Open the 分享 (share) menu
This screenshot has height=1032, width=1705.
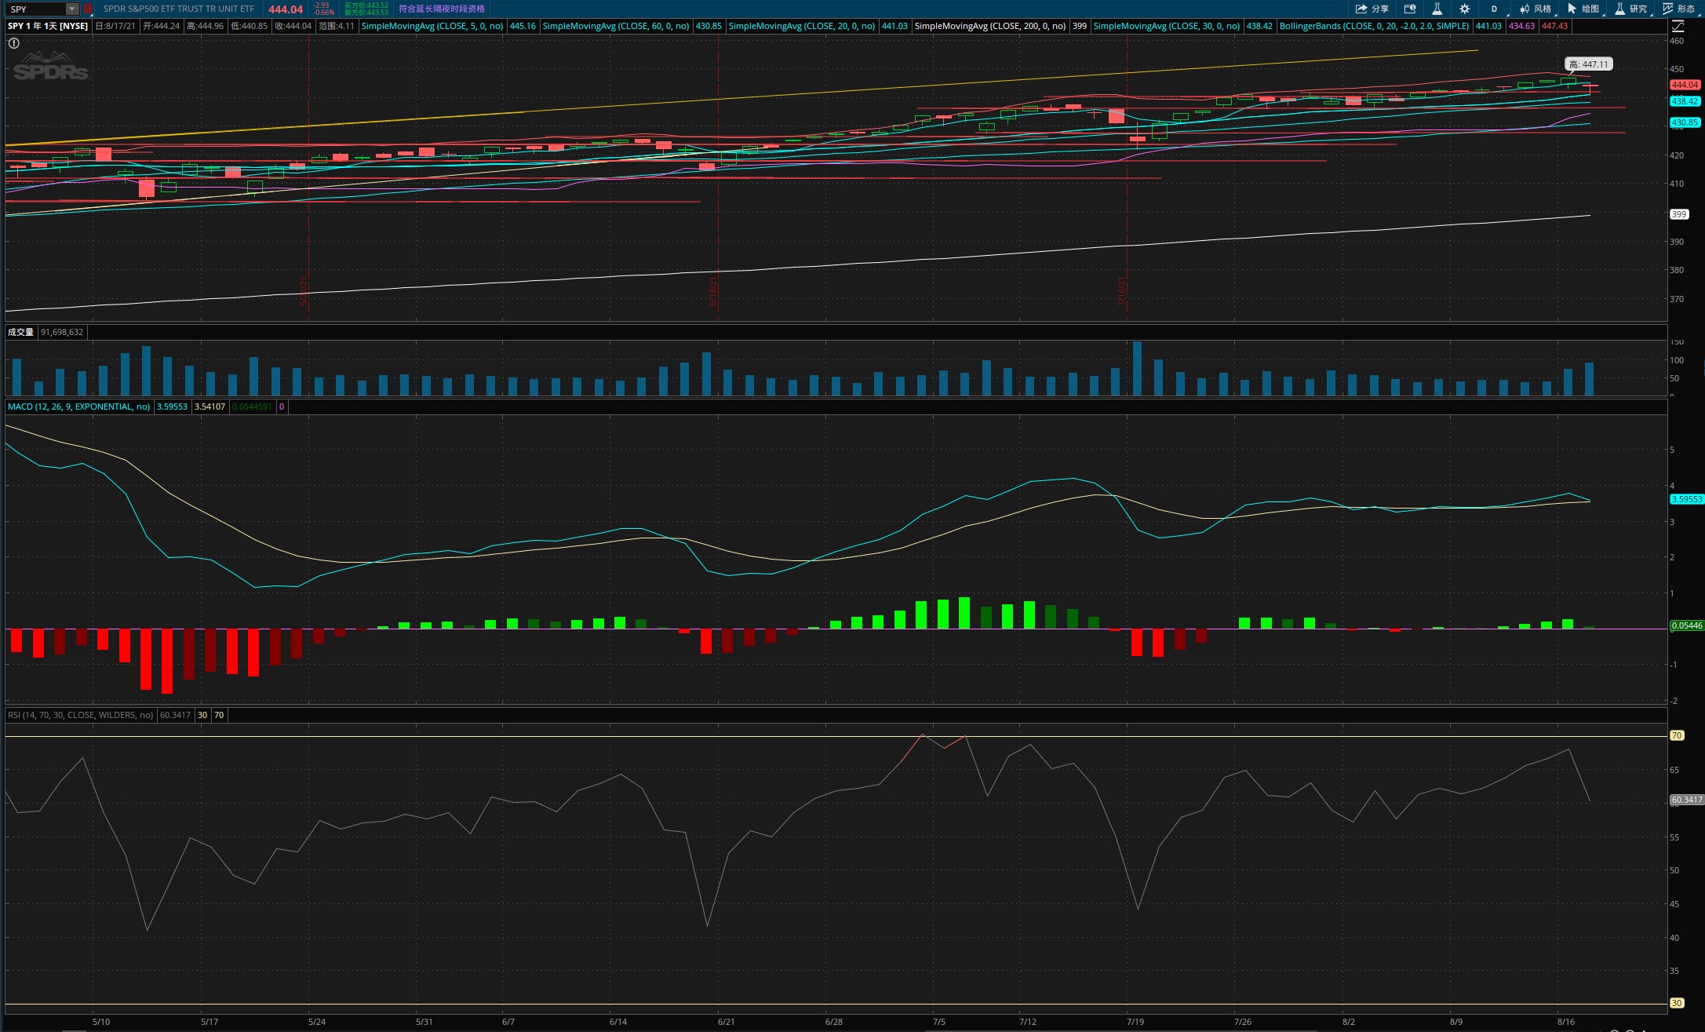1372,9
